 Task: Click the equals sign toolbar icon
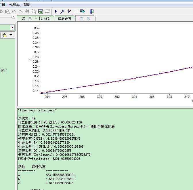point(76,12)
